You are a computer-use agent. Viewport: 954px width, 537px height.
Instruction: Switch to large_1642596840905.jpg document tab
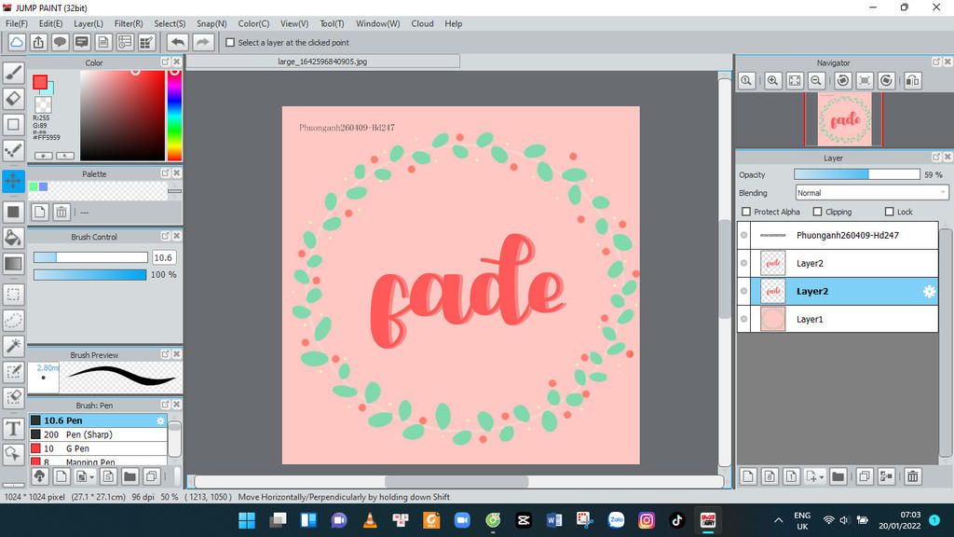click(322, 62)
